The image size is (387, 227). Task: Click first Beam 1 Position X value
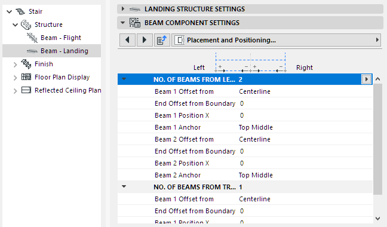pos(242,115)
